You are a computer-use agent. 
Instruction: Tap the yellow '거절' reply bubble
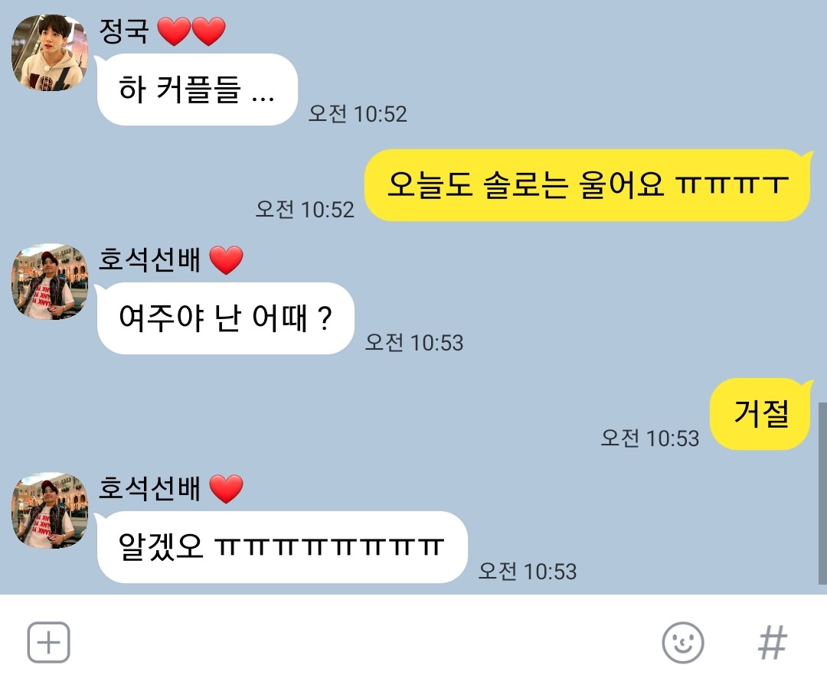click(x=760, y=414)
